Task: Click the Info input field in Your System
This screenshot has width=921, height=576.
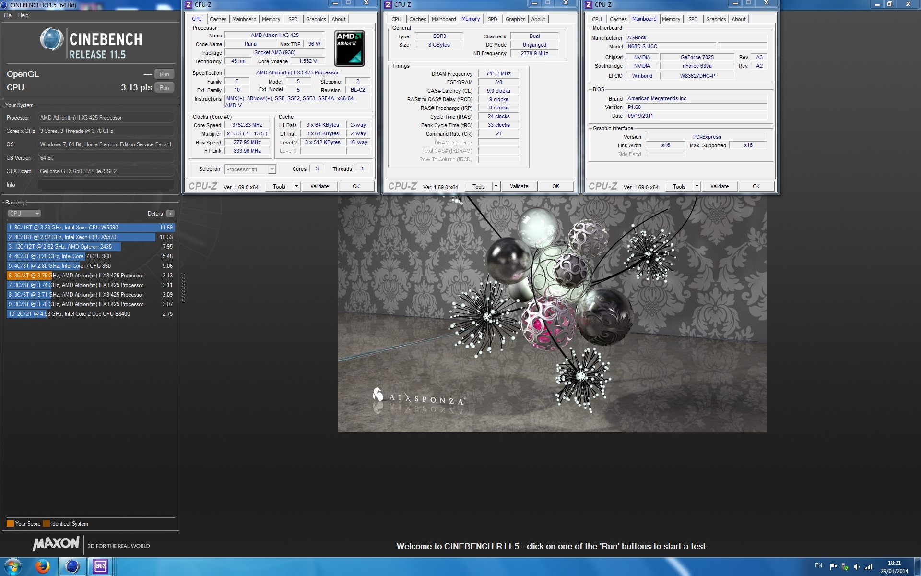Action: click(106, 185)
